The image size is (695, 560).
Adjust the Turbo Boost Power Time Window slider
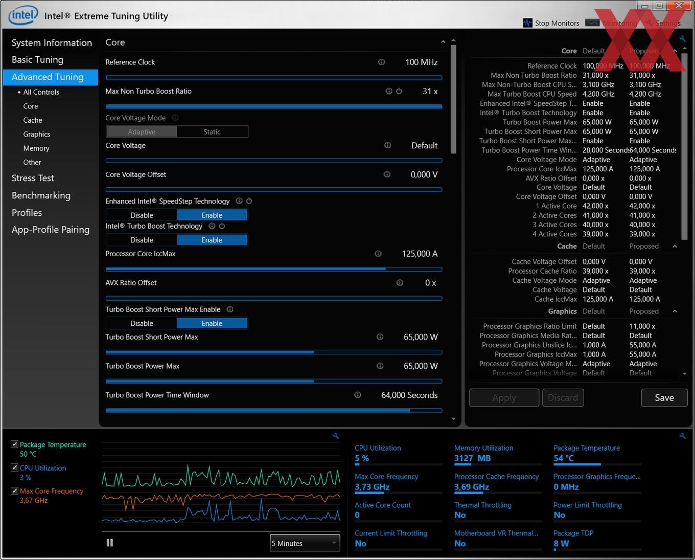point(273,410)
